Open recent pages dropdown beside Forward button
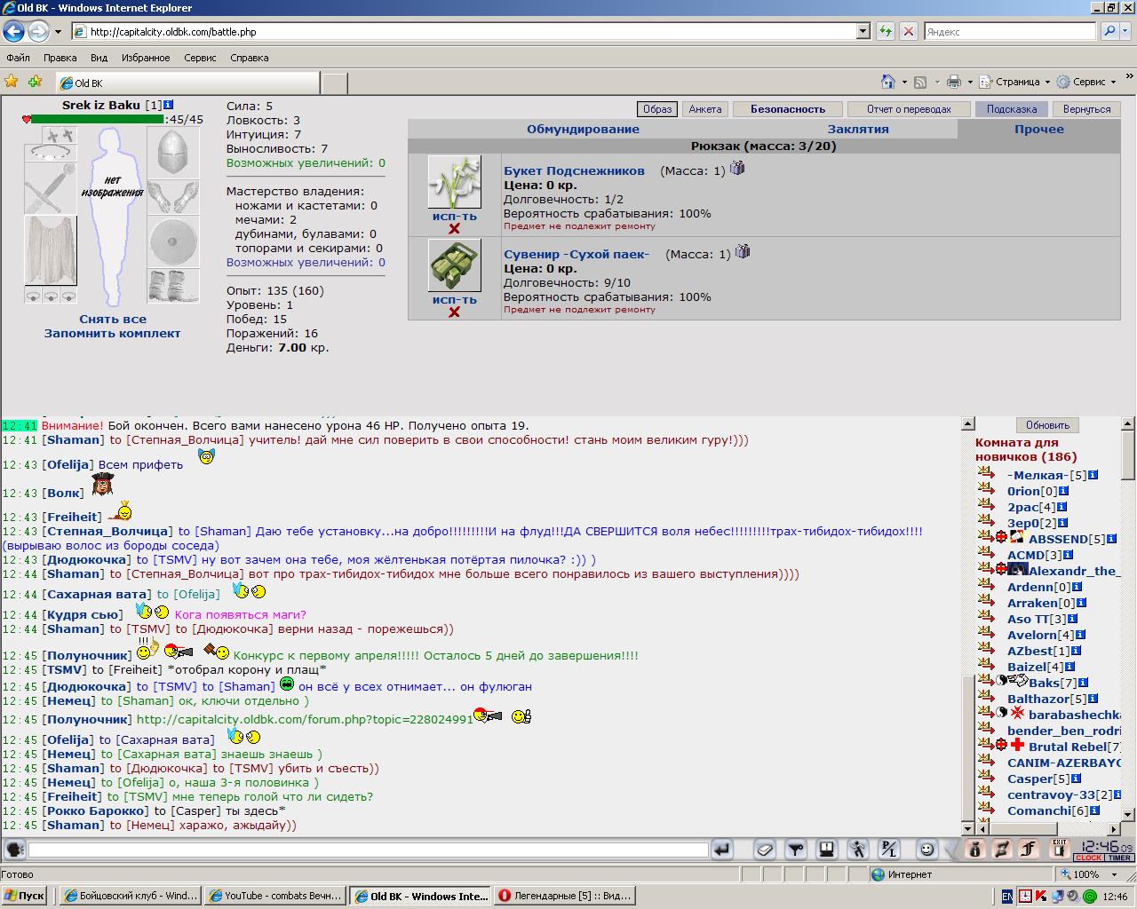The height and width of the screenshot is (909, 1137). point(58,31)
